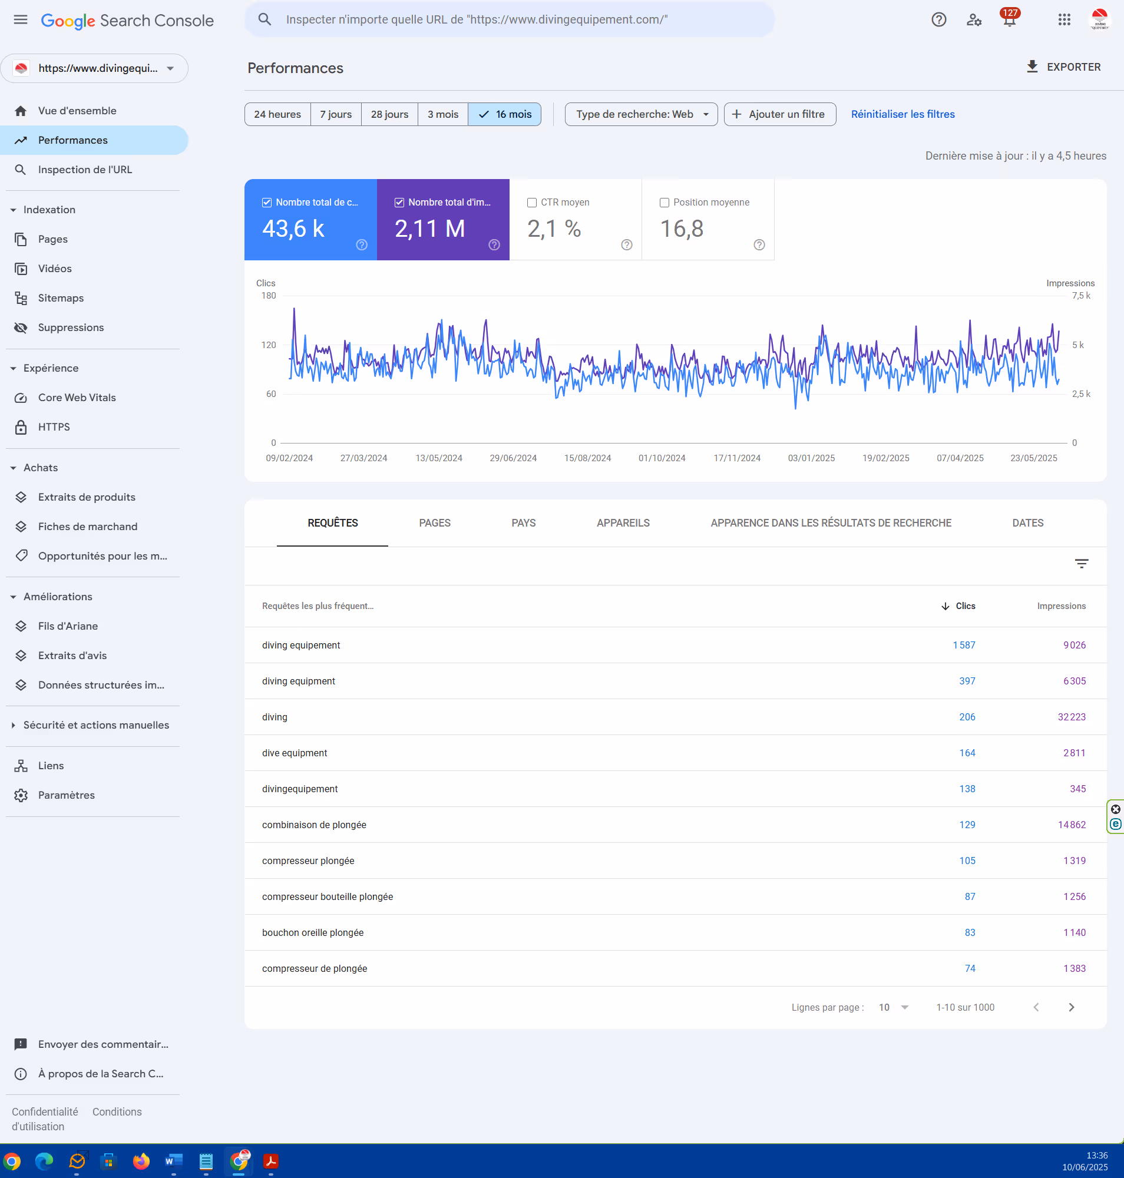
Task: Click the URL inspection search field
Action: (509, 19)
